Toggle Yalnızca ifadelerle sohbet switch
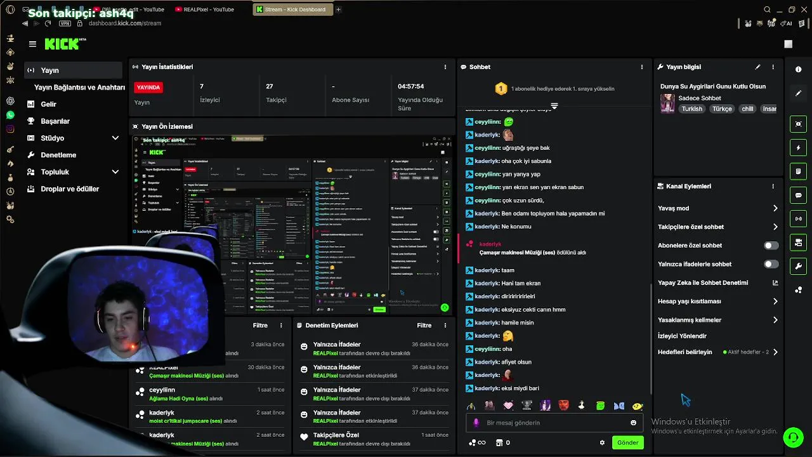Screen dimensions: 812x457 771,264
